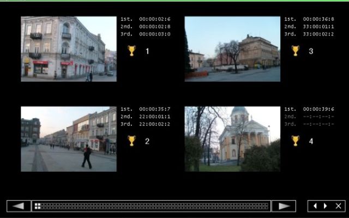
Task: Open the town square photo numbered 3
Action: point(232,49)
